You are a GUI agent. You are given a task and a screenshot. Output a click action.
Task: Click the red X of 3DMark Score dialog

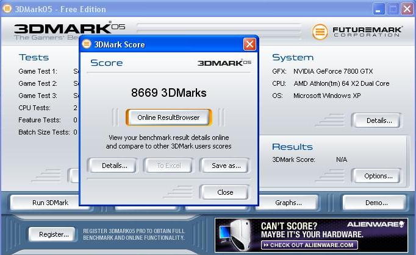coord(249,44)
